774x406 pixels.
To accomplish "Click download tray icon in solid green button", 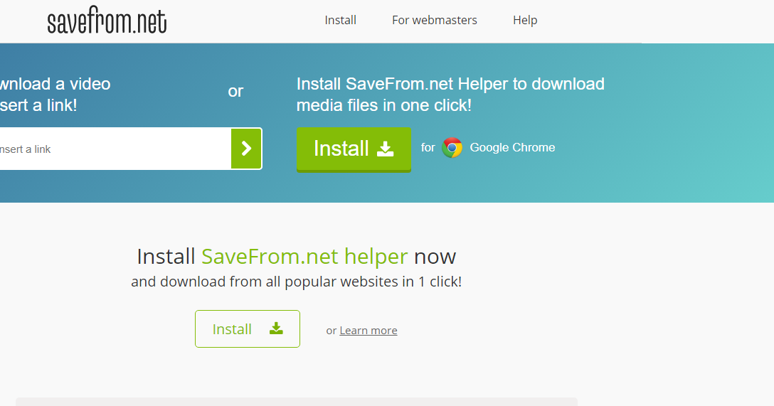I will [x=385, y=149].
